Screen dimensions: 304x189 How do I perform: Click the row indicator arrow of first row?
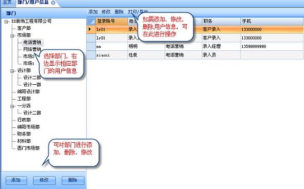(x=90, y=29)
